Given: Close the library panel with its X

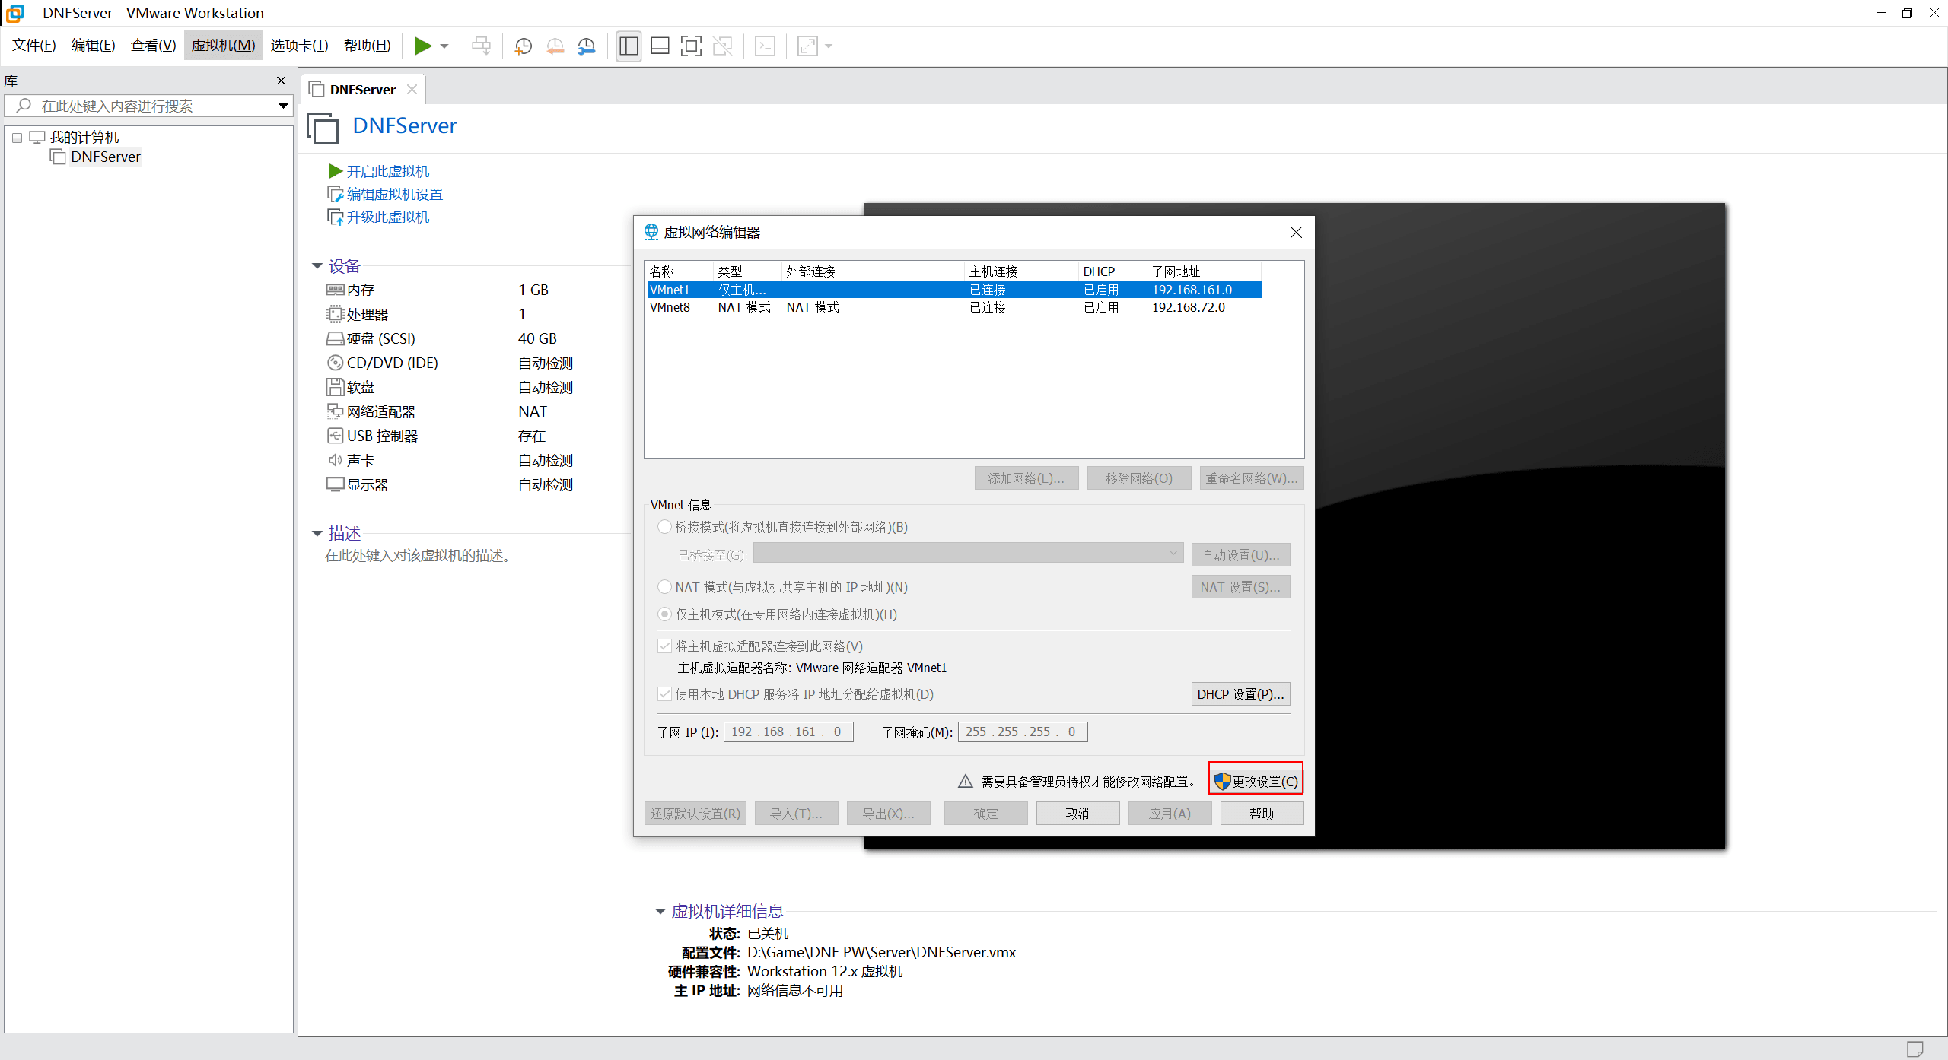Looking at the screenshot, I should pos(281,81).
